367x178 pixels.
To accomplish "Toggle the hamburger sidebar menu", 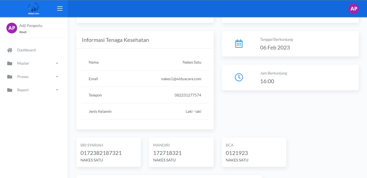I will click(x=60, y=9).
